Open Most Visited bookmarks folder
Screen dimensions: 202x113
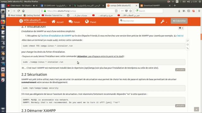(15, 15)
